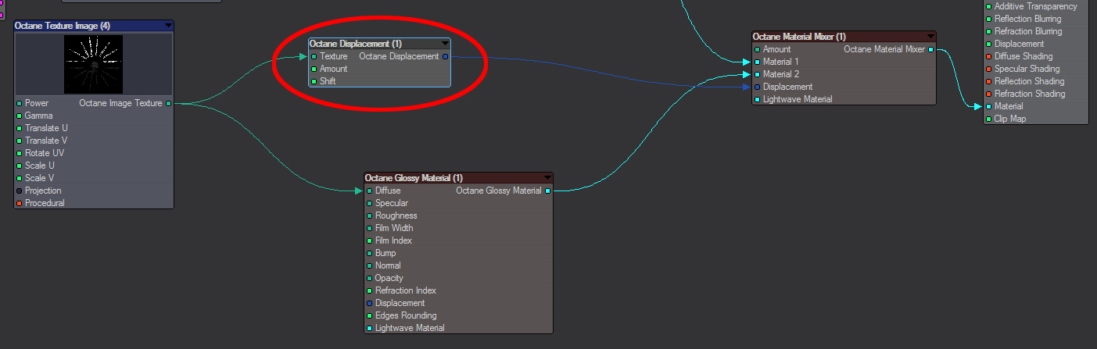Click the Clip Map input port

click(x=989, y=119)
